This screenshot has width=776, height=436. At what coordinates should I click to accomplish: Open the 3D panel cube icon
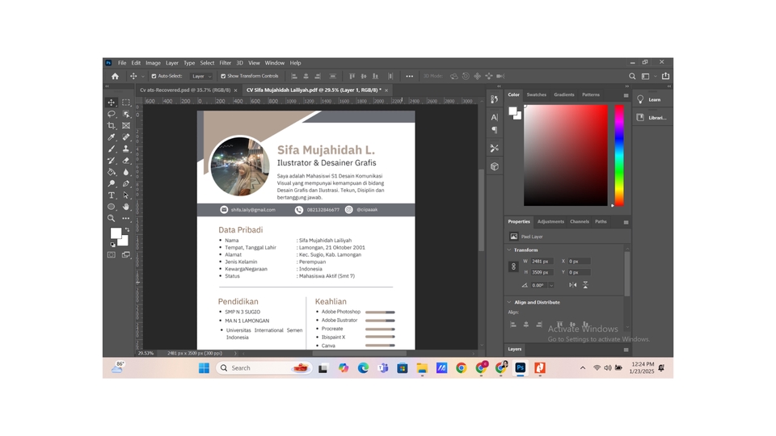pyautogui.click(x=494, y=166)
